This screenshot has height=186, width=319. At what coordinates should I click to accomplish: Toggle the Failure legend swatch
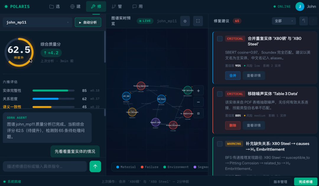click(142, 167)
